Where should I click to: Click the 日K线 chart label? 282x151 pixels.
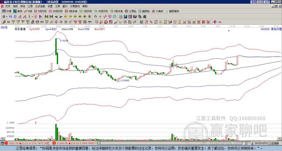4,28
